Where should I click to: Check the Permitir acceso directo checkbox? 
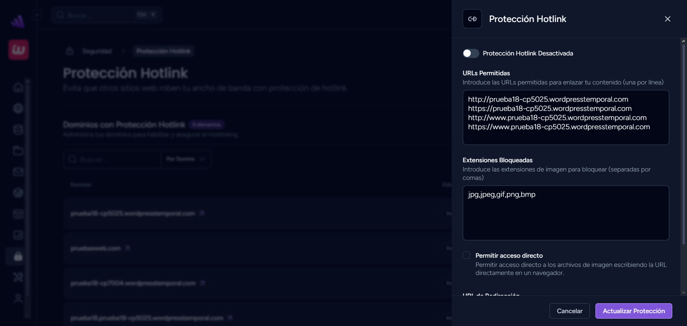[466, 256]
